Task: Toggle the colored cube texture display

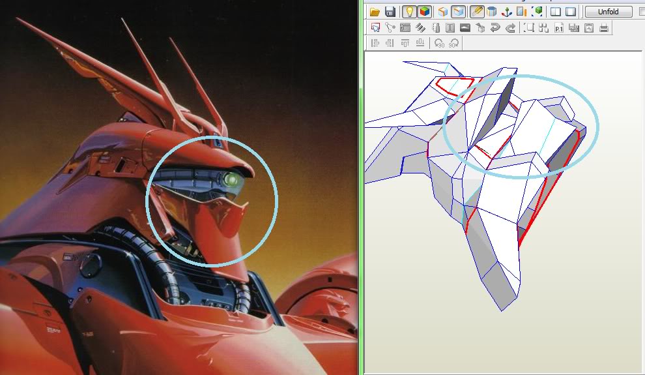Action: tap(424, 12)
